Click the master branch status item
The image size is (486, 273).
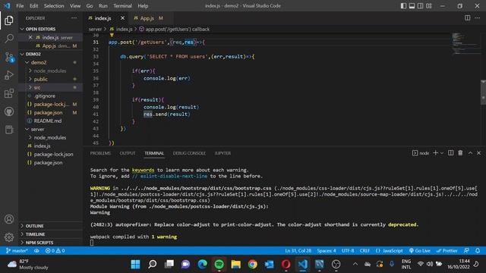17,251
